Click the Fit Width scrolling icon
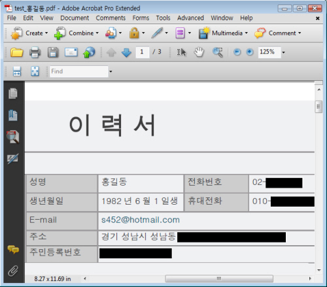The image size is (327, 287). pyautogui.click(x=17, y=71)
